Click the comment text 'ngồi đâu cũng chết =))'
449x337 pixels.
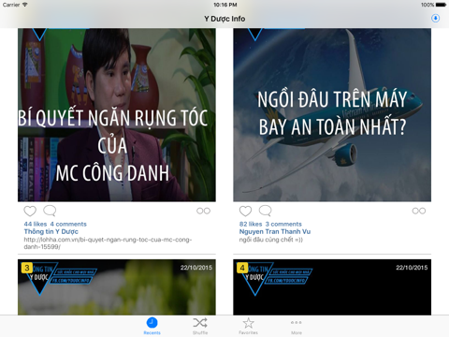point(271,240)
